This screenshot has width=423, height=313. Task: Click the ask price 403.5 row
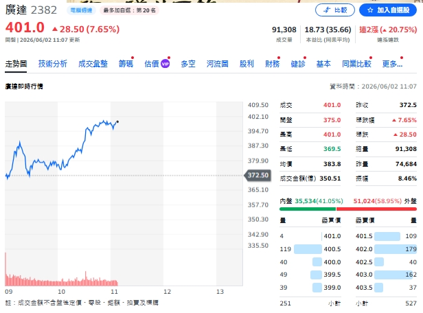[386, 288]
